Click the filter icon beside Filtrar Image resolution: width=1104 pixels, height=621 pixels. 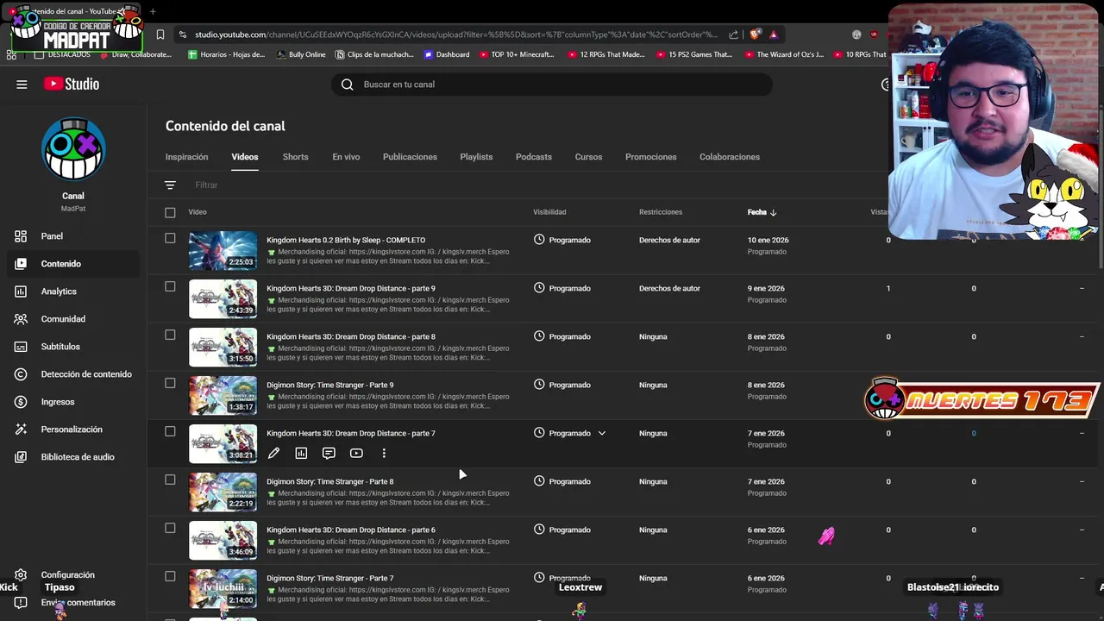[x=170, y=185]
